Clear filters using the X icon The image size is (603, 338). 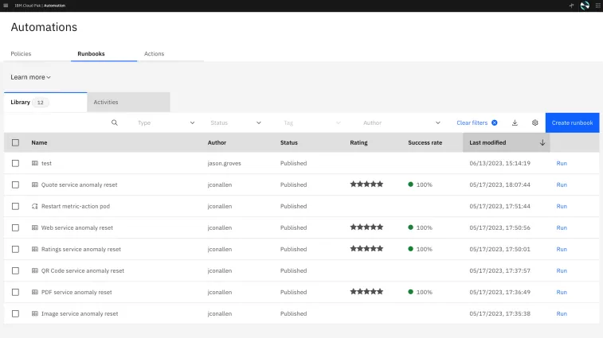(x=495, y=123)
